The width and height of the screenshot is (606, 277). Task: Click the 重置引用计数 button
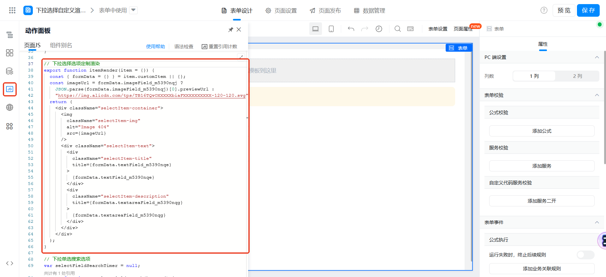[x=220, y=47]
